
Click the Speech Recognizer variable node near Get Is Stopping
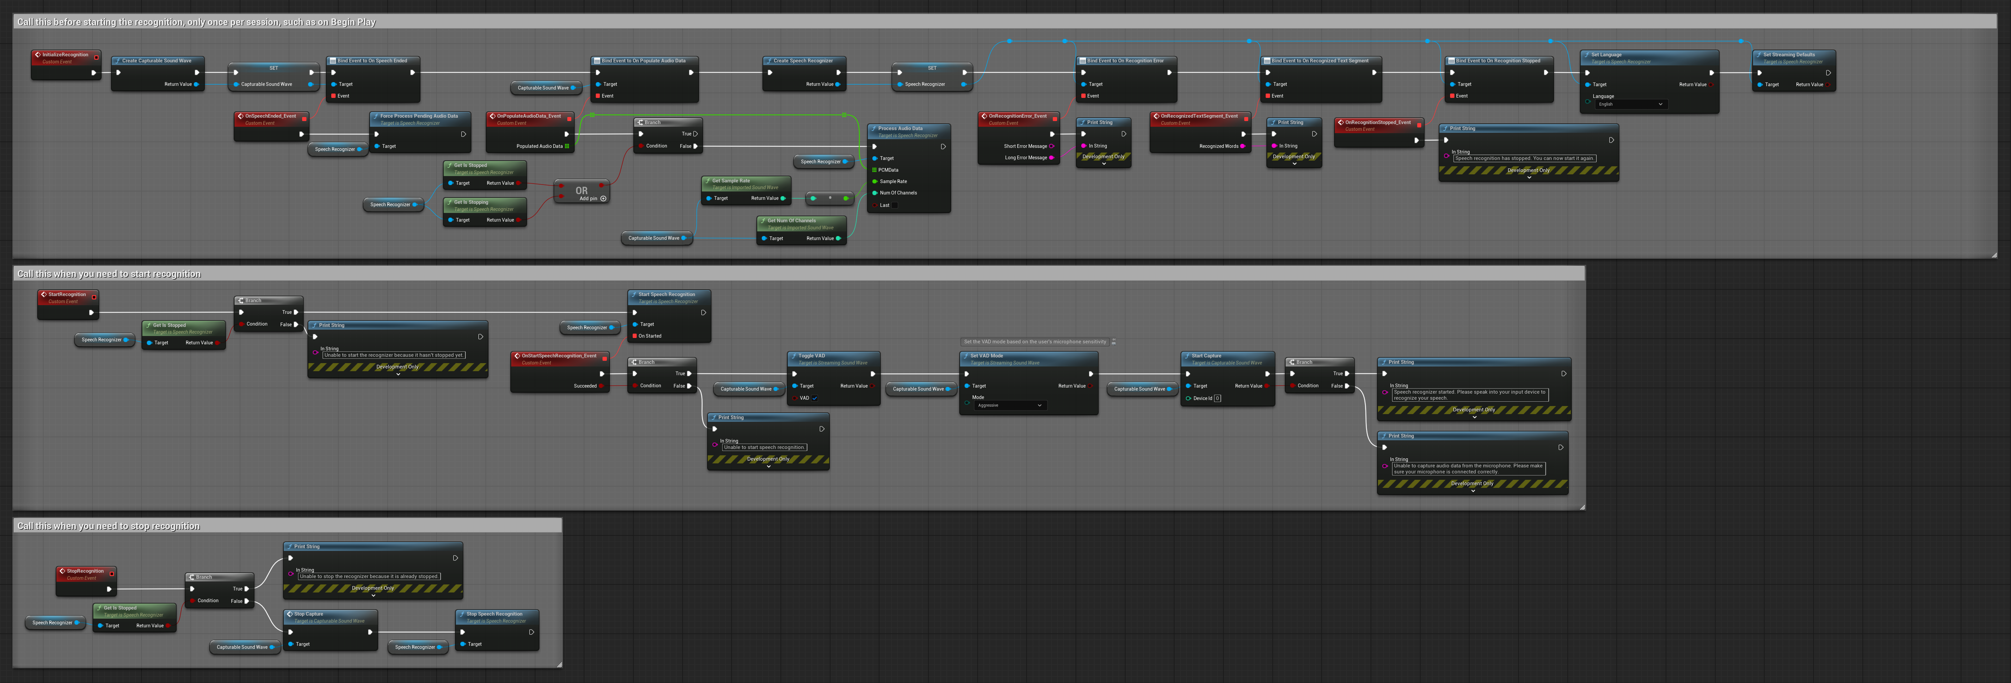click(x=394, y=205)
